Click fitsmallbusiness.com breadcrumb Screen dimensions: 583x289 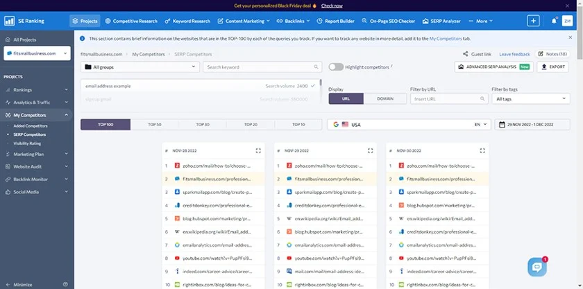click(x=101, y=54)
